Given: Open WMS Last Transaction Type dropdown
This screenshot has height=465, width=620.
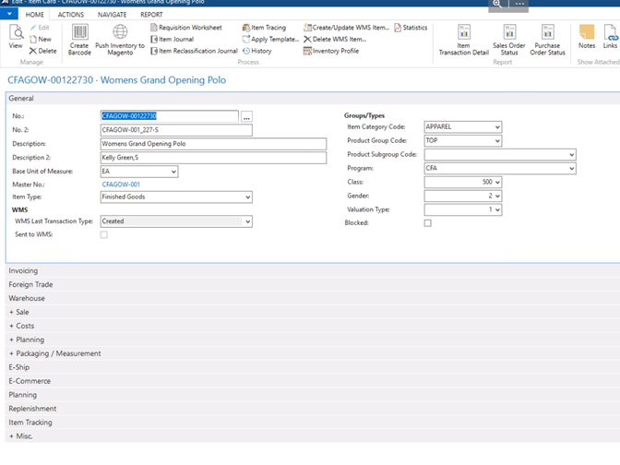Looking at the screenshot, I should point(247,221).
